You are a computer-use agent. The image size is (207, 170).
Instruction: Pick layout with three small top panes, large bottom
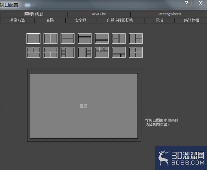click(102, 52)
